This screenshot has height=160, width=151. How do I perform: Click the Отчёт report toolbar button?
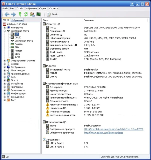point(53,14)
